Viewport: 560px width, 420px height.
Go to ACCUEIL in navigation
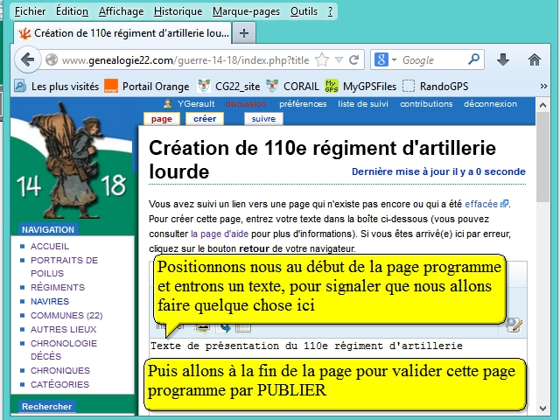[x=50, y=247]
